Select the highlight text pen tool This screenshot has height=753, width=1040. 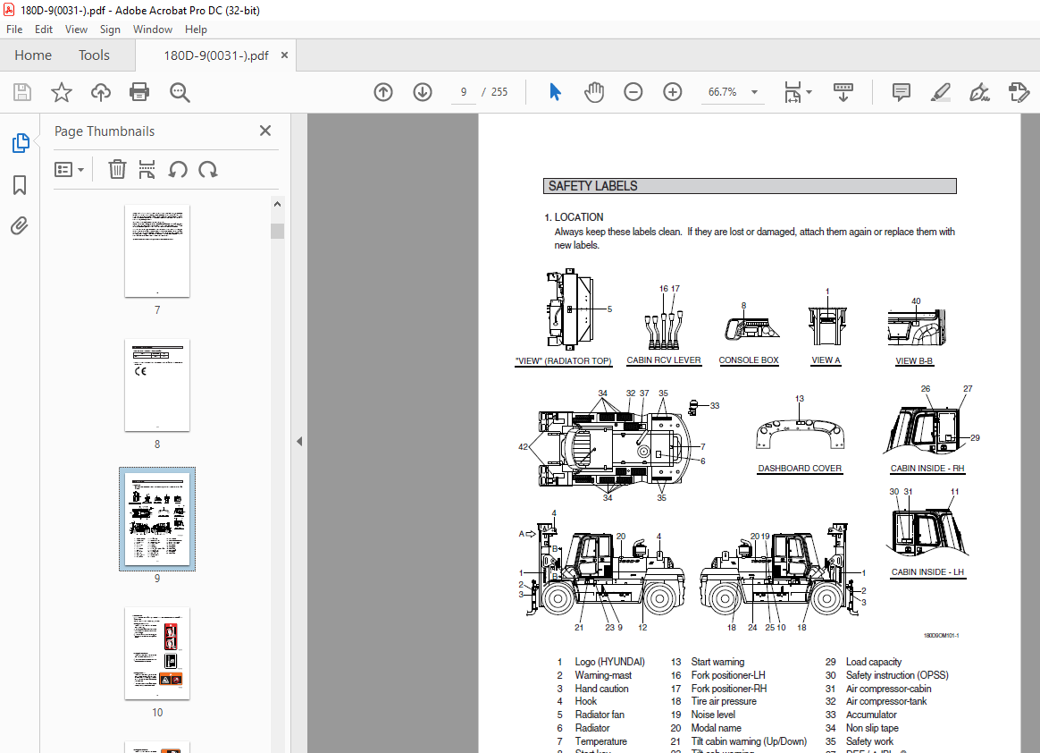[941, 92]
